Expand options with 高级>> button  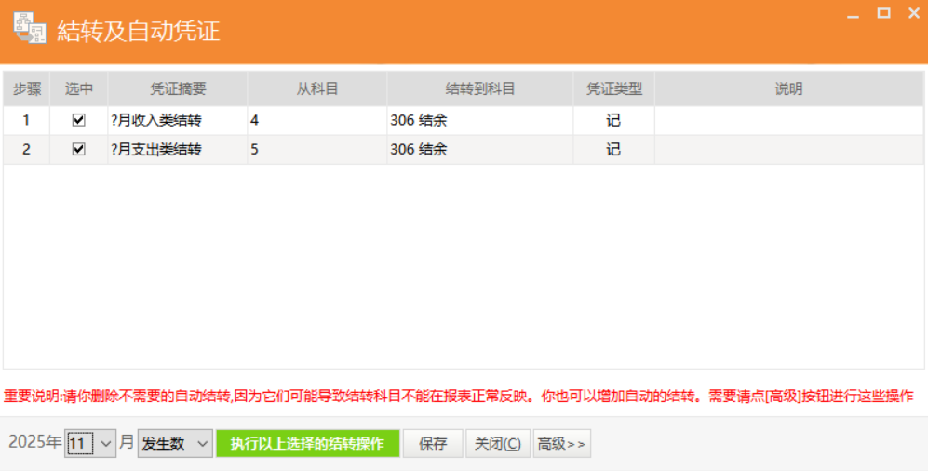pos(561,444)
